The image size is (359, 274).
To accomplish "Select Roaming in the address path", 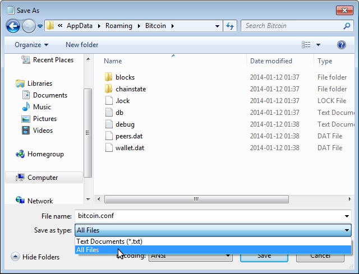I will coord(118,26).
